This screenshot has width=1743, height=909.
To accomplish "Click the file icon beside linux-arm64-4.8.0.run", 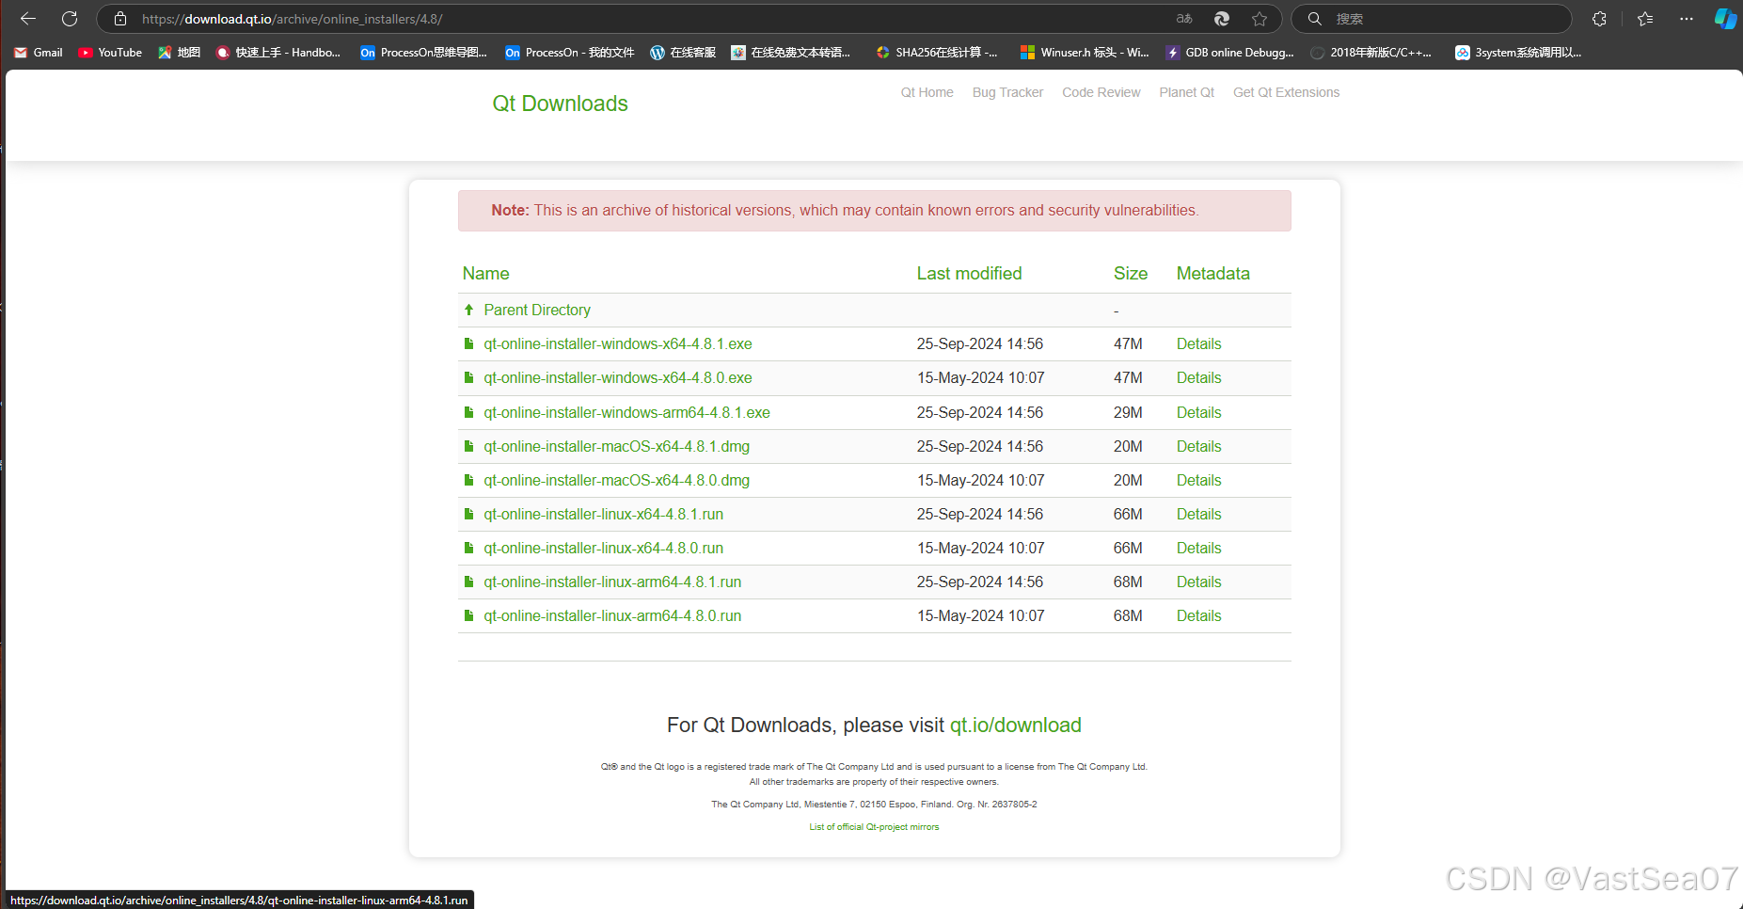I will click(x=468, y=615).
